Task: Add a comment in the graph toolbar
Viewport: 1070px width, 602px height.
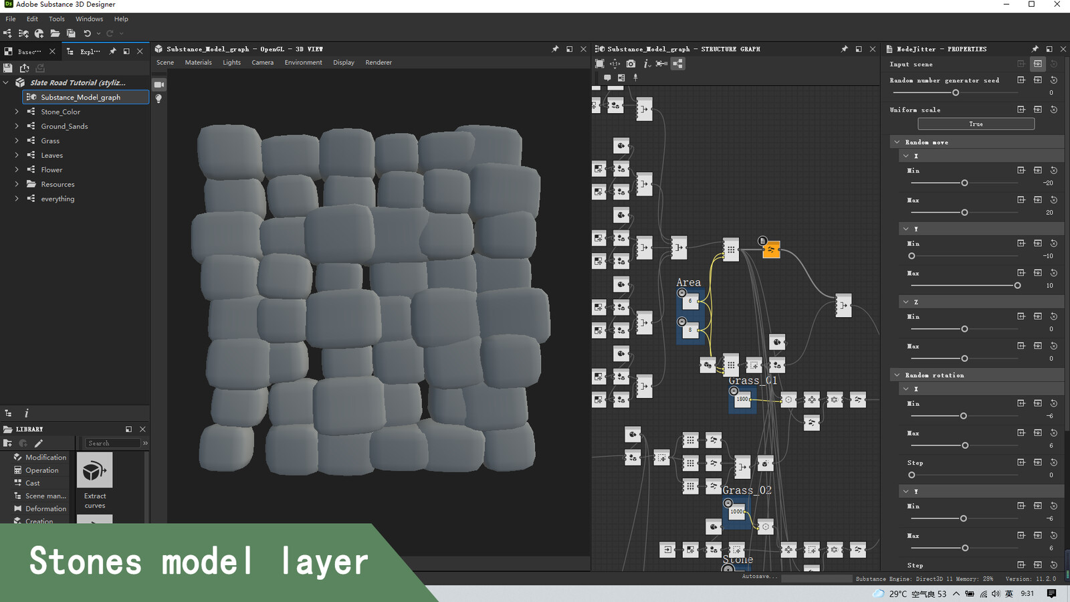Action: pos(607,78)
